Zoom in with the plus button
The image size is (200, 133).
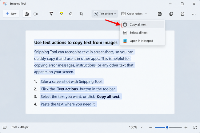tap(186, 127)
